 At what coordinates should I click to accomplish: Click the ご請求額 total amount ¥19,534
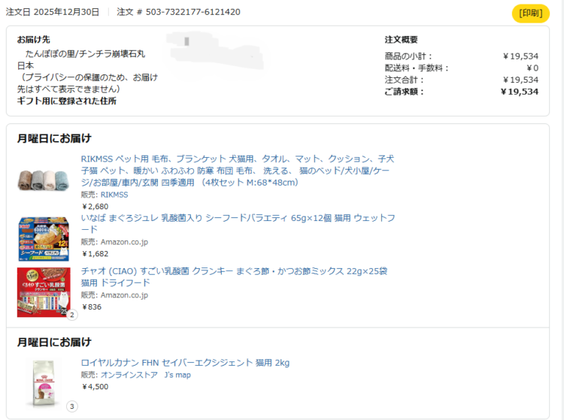tap(519, 92)
